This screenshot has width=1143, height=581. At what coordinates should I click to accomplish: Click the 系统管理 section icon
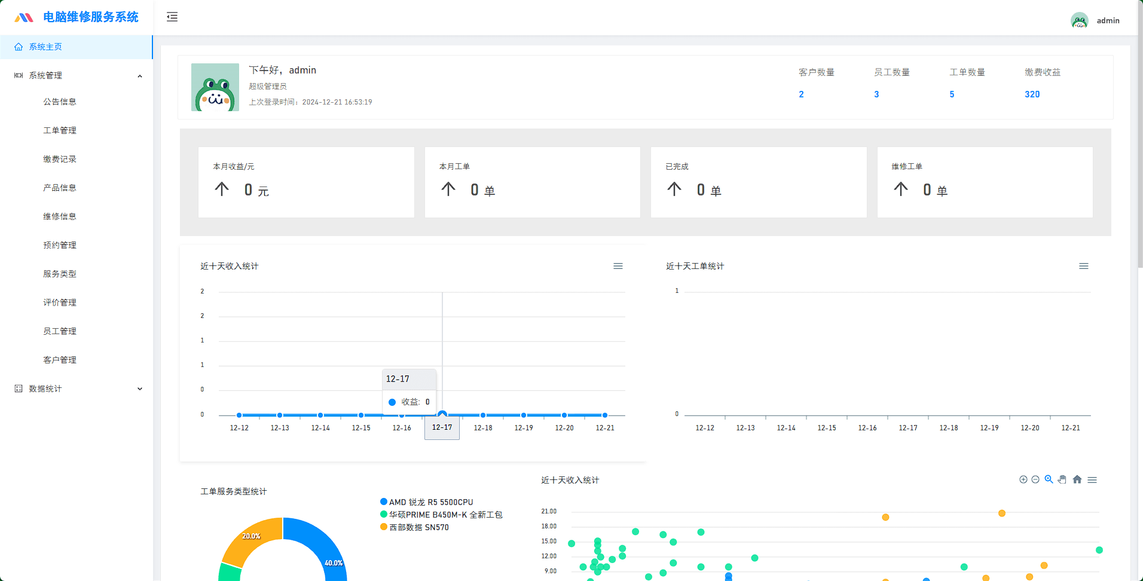point(19,75)
